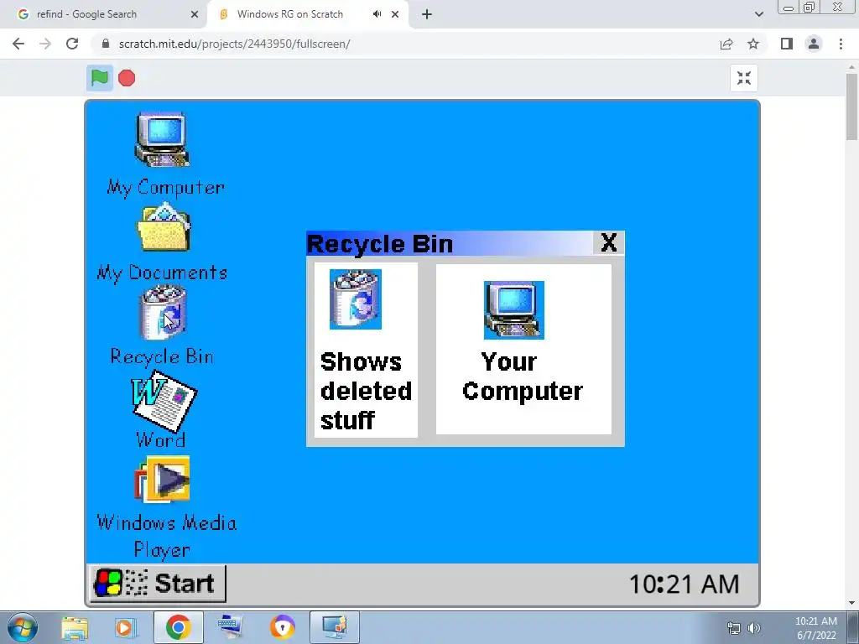
Task: Toggle the browser side panel
Action: pyautogui.click(x=787, y=44)
